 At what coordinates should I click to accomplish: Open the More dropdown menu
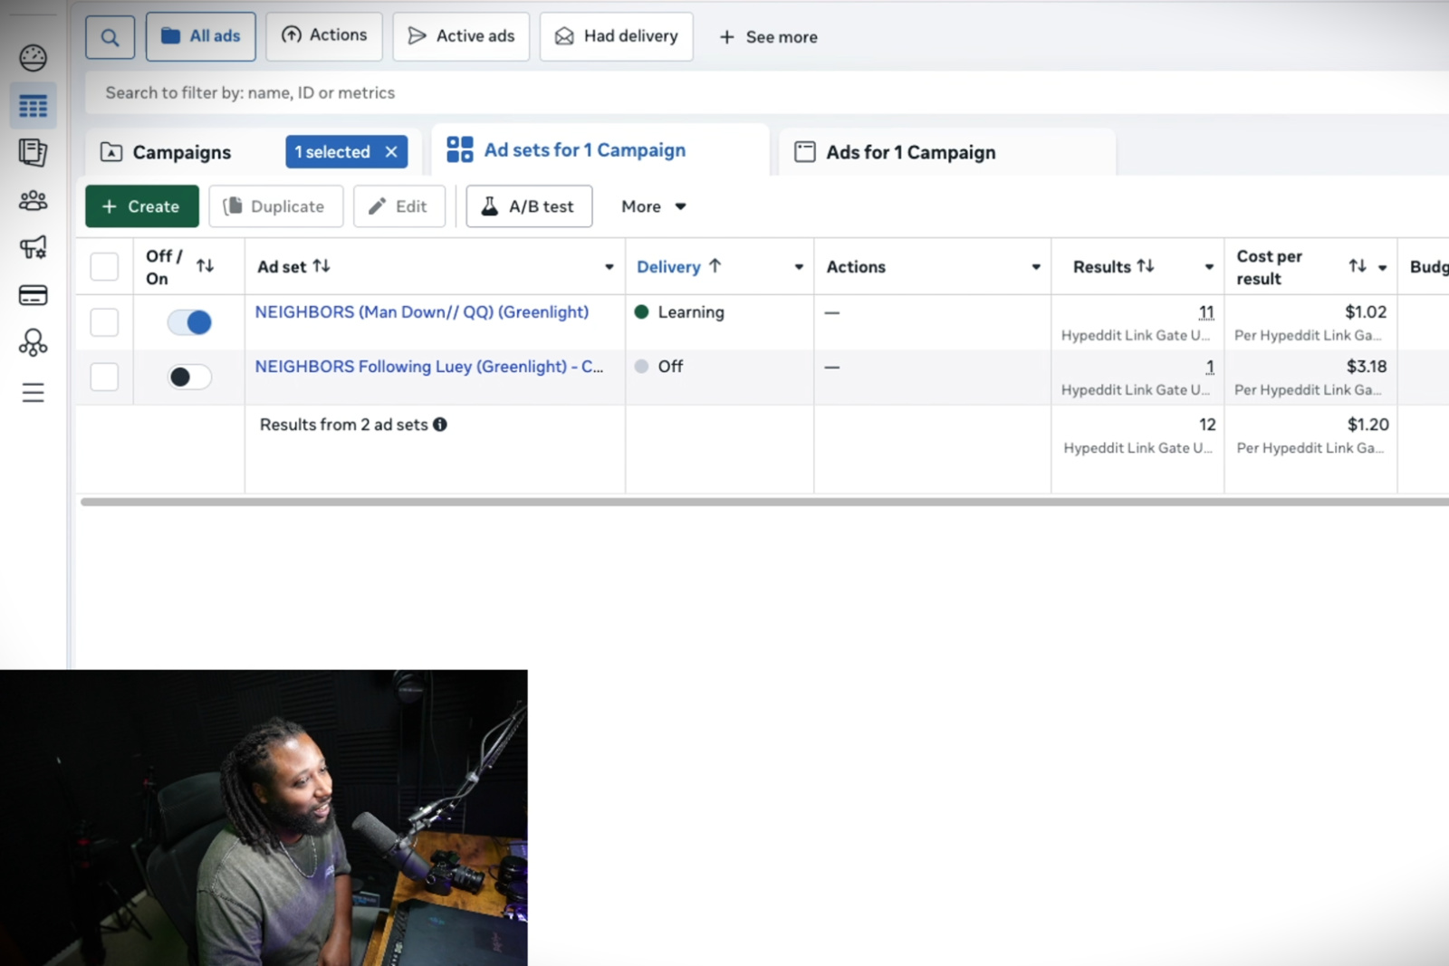coord(653,206)
